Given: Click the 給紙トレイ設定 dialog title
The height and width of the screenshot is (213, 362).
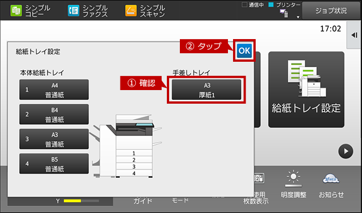Looking at the screenshot, I should click(38, 52).
